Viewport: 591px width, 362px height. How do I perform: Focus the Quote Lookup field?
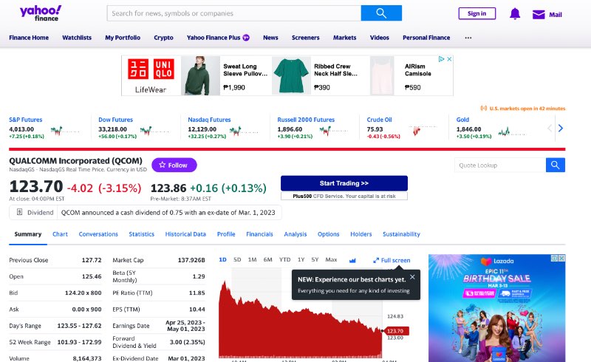click(x=500, y=165)
